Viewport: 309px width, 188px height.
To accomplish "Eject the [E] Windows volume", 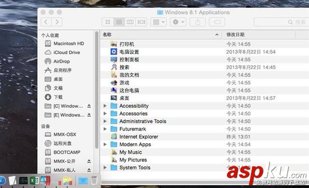I will pyautogui.click(x=89, y=115).
